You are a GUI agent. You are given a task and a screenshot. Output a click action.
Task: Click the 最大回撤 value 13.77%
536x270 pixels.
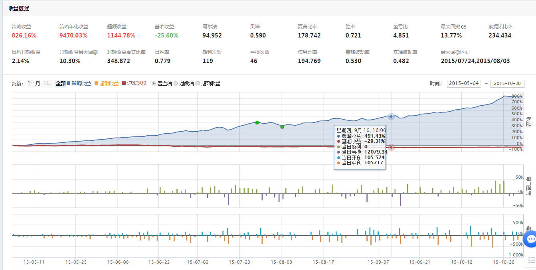coord(451,35)
